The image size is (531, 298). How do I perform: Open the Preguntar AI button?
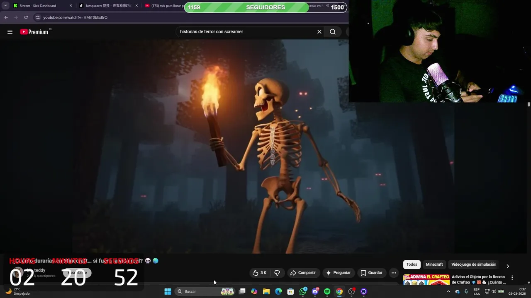339,273
